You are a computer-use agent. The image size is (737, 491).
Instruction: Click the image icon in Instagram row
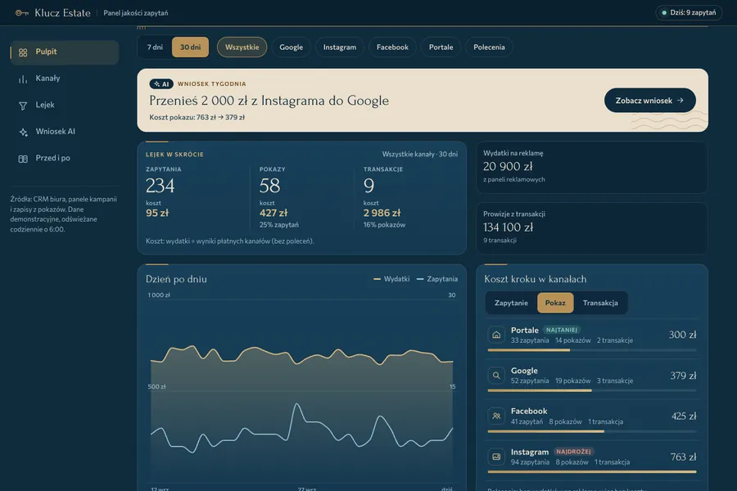click(496, 457)
